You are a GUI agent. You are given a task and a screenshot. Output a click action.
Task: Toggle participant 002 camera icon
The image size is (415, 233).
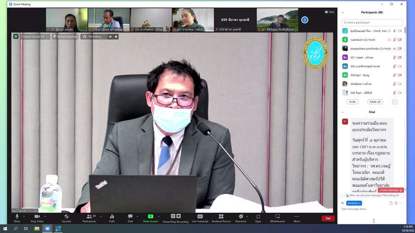(x=400, y=66)
